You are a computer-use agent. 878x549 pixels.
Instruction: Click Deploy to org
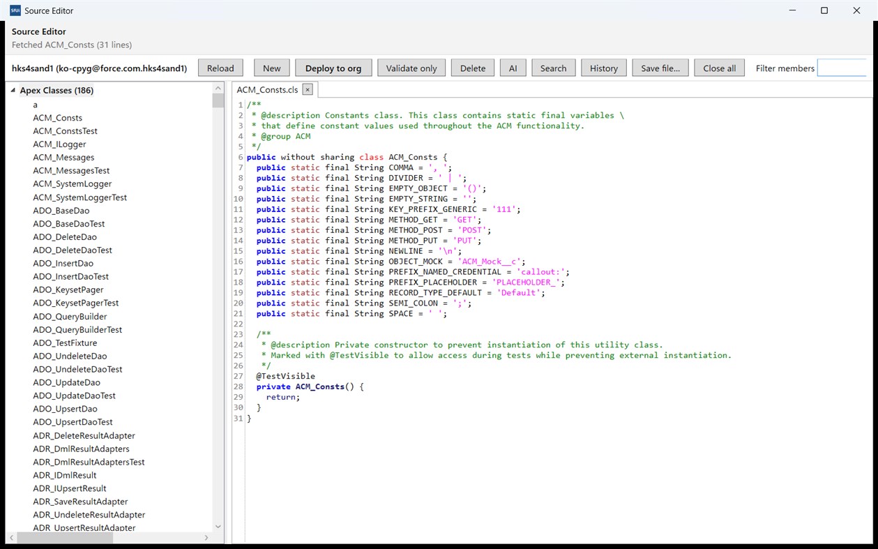coord(333,68)
